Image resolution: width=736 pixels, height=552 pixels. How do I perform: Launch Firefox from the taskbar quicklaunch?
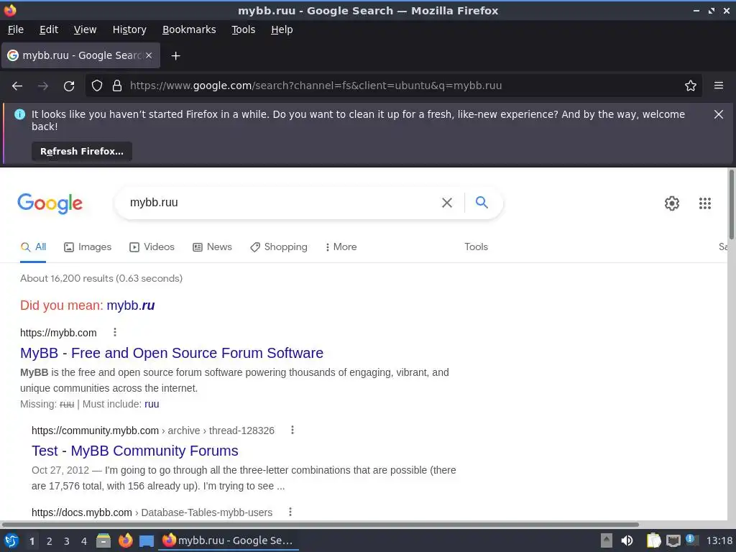[x=125, y=540]
